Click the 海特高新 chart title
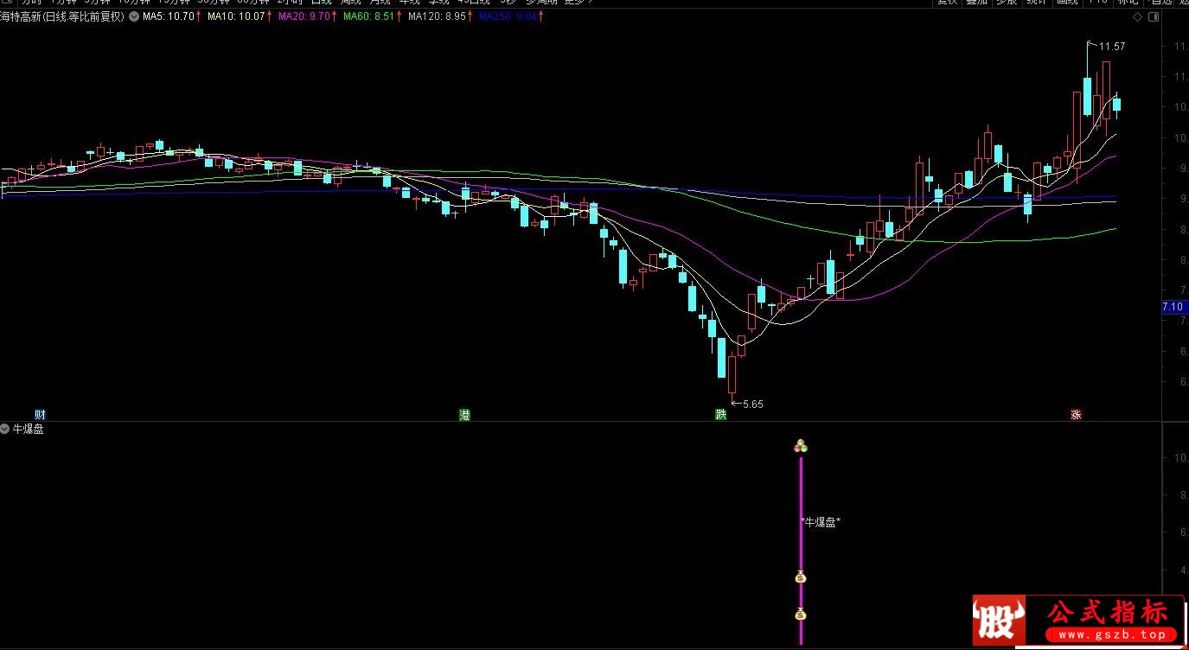Image resolution: width=1189 pixels, height=650 pixels. click(63, 16)
